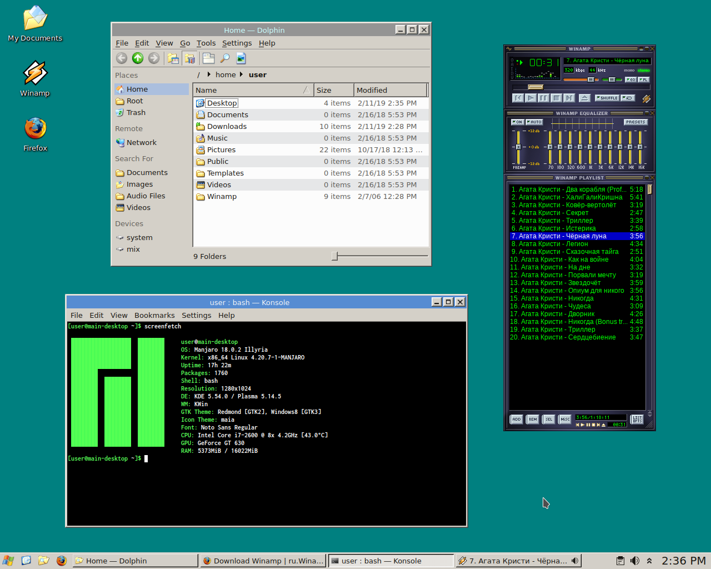Screen dimensions: 711x569
Task: Click the Split view icon in Dolphin
Action: coord(209,58)
